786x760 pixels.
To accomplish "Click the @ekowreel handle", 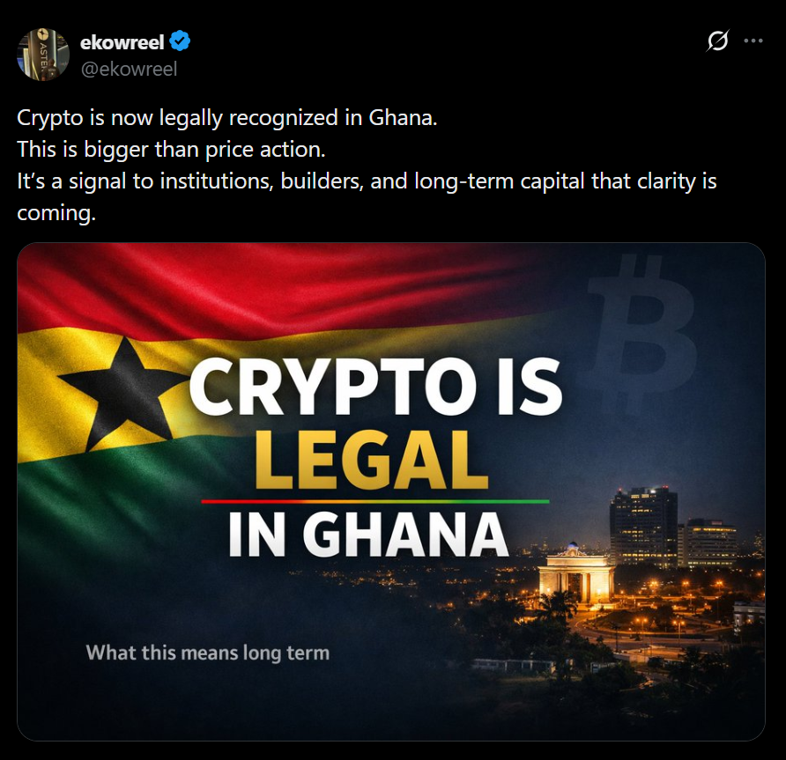I will point(129,68).
